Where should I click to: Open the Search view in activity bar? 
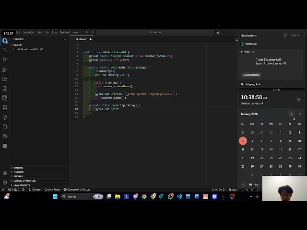tap(5, 50)
